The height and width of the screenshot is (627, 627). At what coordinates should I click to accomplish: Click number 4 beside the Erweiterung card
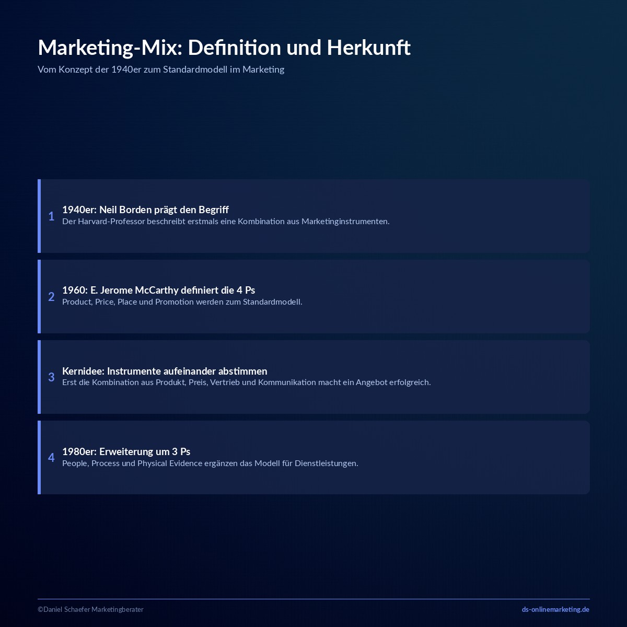51,458
